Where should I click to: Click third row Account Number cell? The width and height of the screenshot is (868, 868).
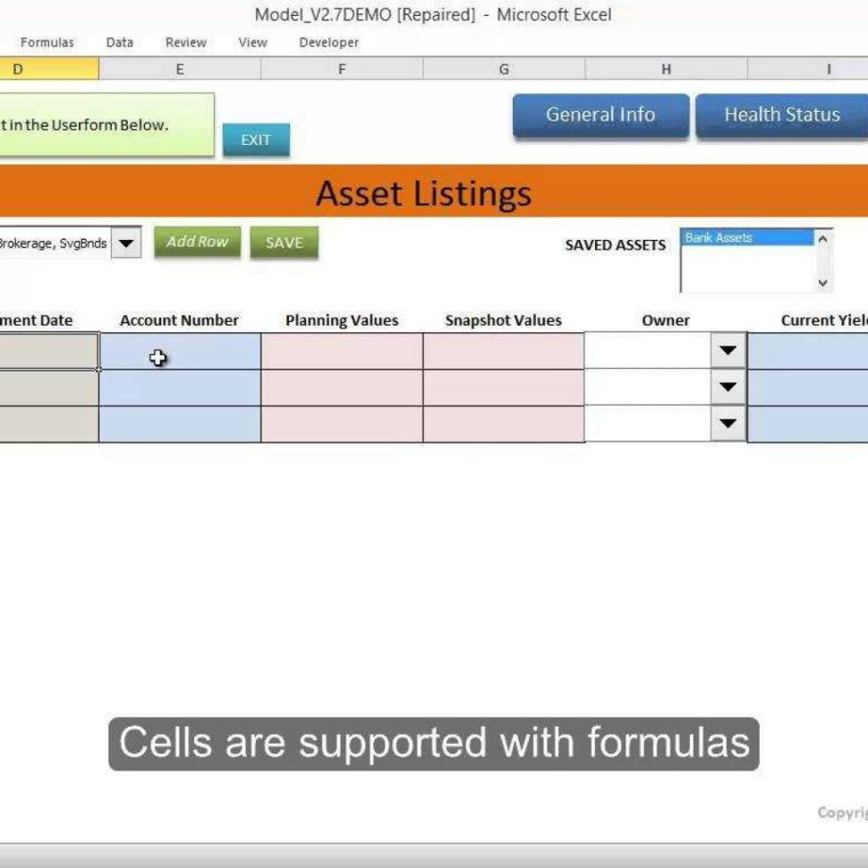180,424
